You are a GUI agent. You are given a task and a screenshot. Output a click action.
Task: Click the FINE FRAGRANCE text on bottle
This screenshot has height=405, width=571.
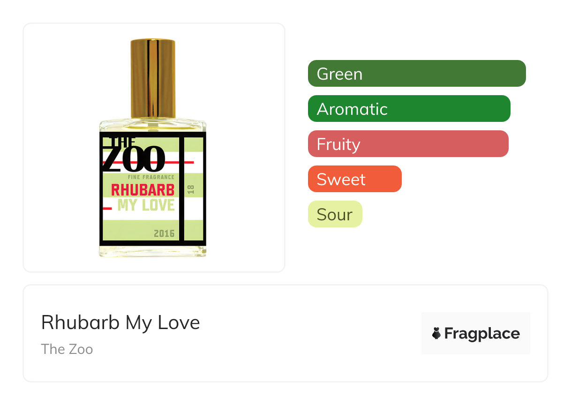[x=151, y=177]
